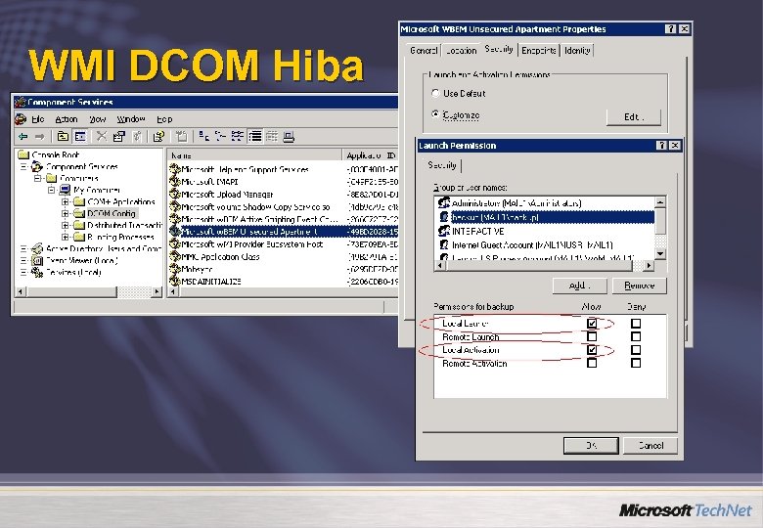The height and width of the screenshot is (528, 763).
Task: Expand the Event Viewer (Local) node
Action: [23, 261]
